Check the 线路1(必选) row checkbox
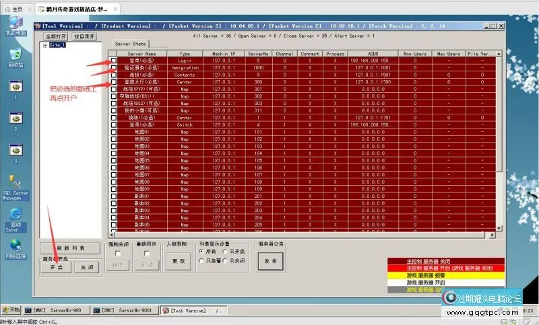The image size is (539, 325). (x=113, y=117)
